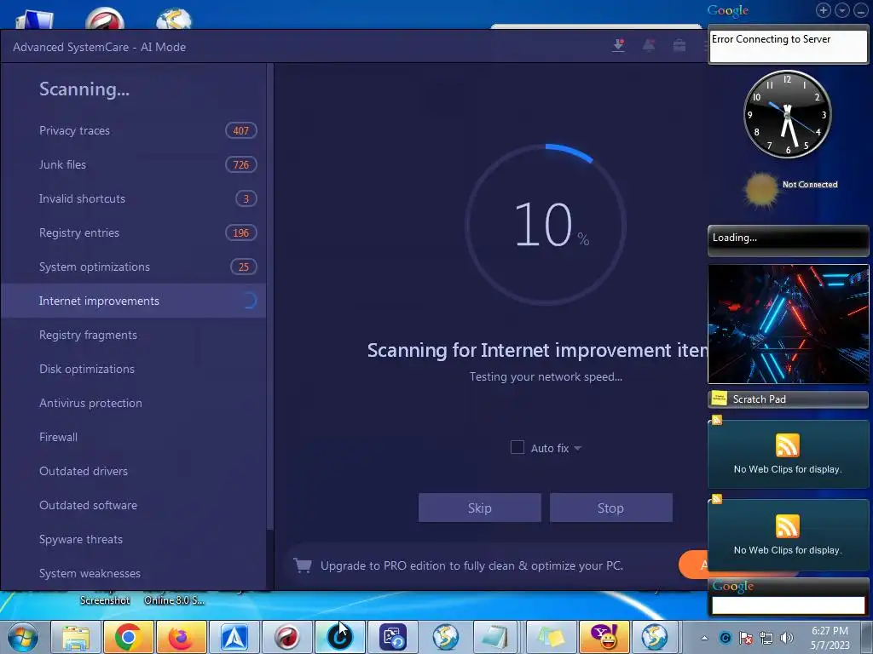873x654 pixels.
Task: Click the second Web Clips RSS icon
Action: [787, 526]
